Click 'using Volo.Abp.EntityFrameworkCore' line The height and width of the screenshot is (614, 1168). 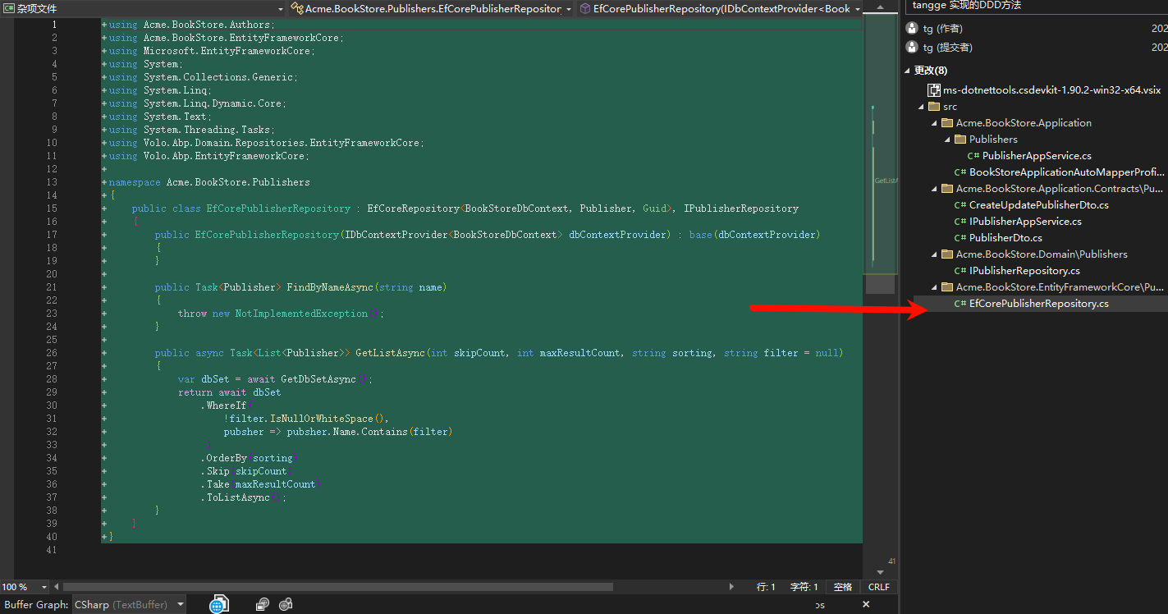pyautogui.click(x=209, y=156)
